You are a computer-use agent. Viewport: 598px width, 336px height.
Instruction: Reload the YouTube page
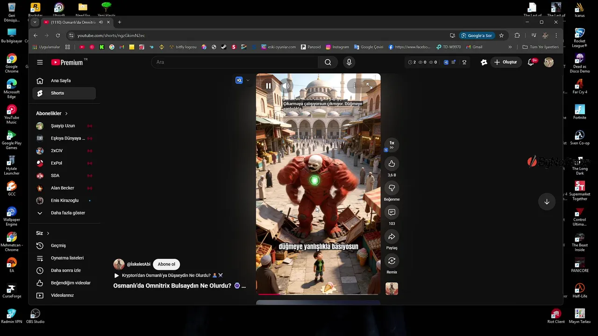pyautogui.click(x=58, y=35)
